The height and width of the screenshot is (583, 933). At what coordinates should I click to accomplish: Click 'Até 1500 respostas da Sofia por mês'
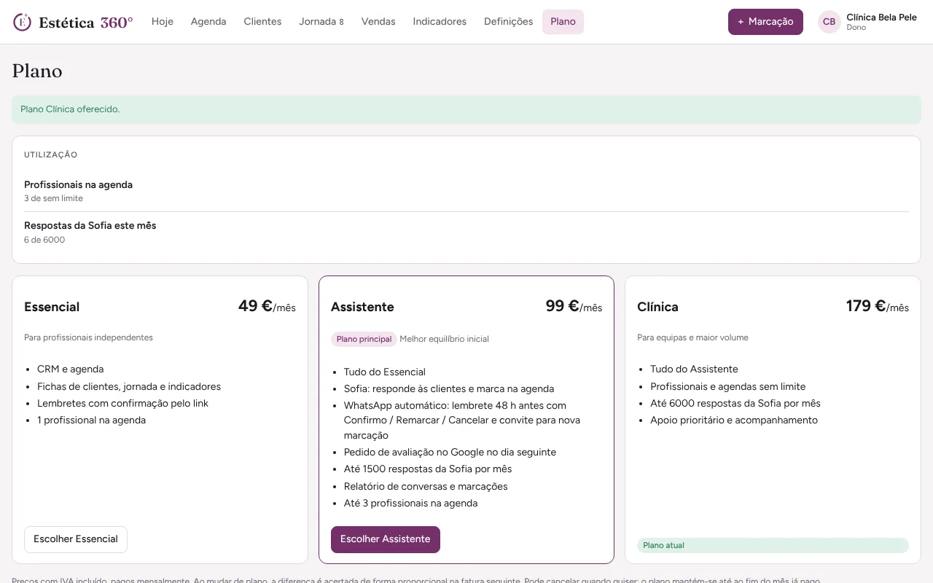click(x=428, y=469)
